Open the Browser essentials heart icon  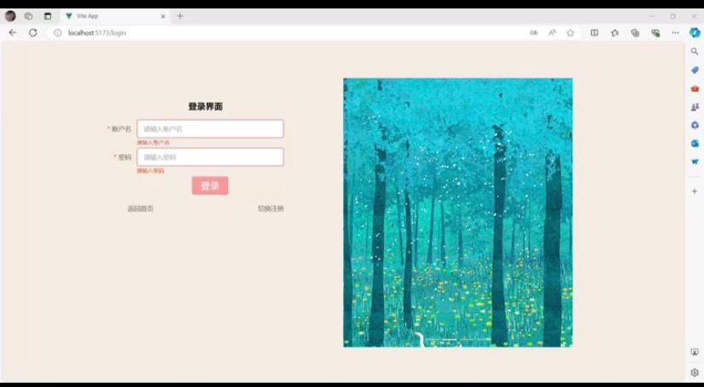[655, 32]
